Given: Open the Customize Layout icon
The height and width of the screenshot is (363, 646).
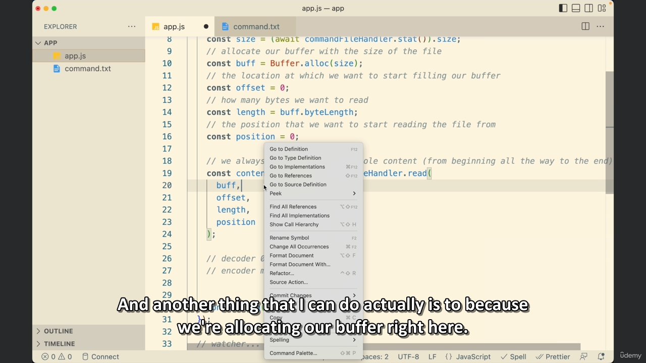Looking at the screenshot, I should (x=602, y=8).
